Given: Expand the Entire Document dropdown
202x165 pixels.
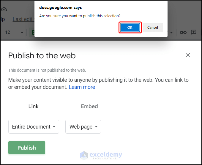Looking at the screenshot, I should [34, 126].
